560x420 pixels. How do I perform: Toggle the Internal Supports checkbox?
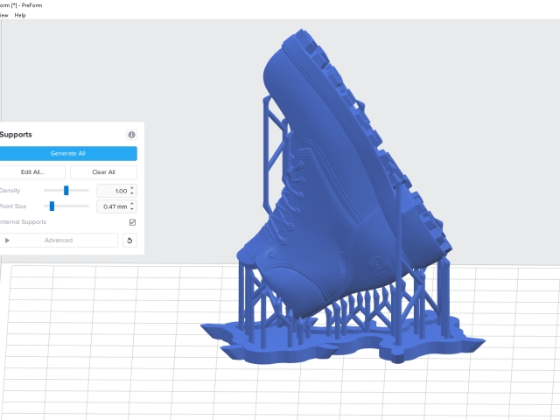132,222
